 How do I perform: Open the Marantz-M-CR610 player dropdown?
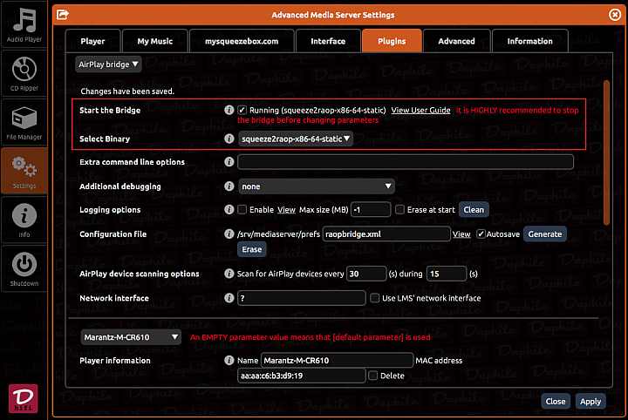tap(131, 337)
